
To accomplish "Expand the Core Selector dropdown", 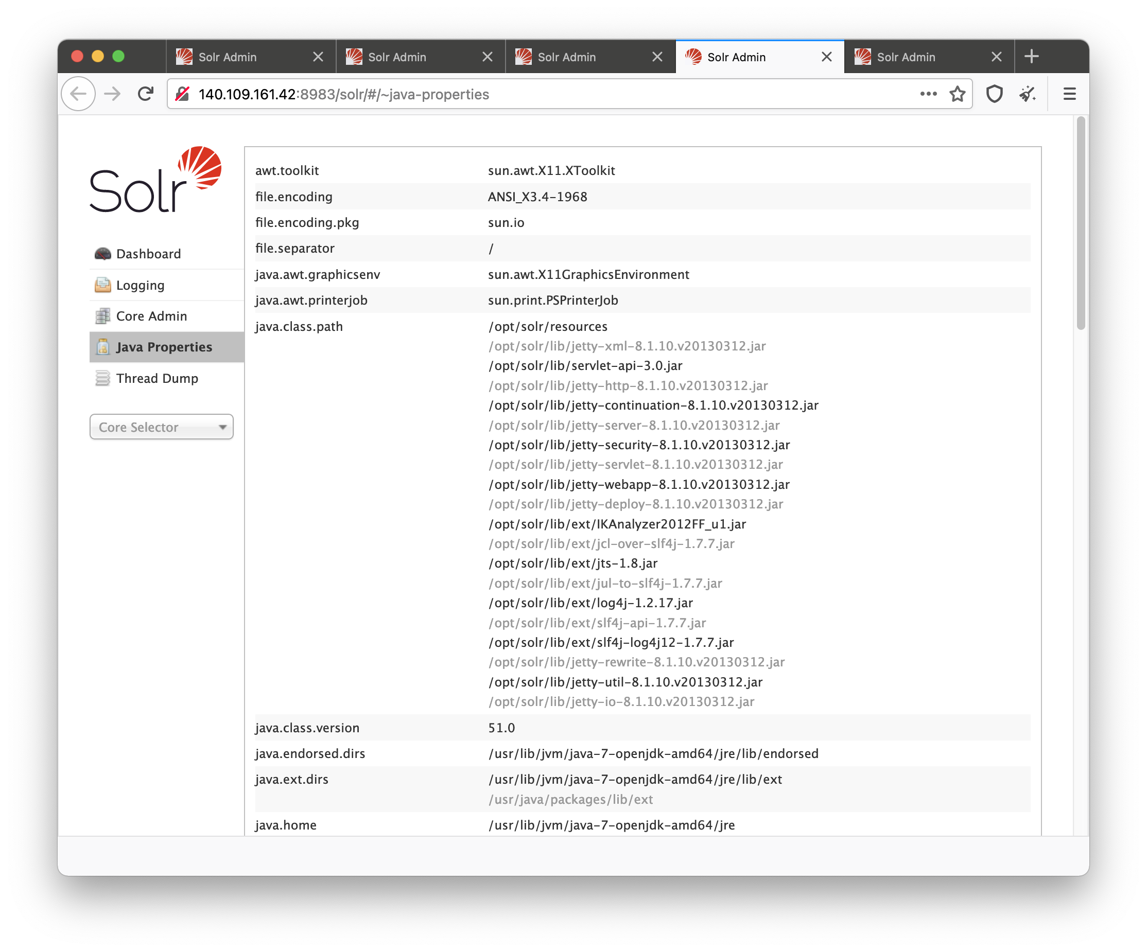I will pyautogui.click(x=161, y=427).
